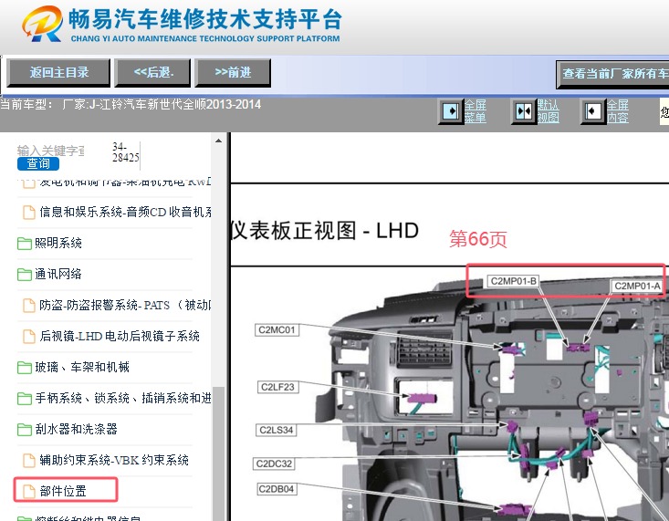
Task: Click the C2LF23 connector label
Action: 277,387
